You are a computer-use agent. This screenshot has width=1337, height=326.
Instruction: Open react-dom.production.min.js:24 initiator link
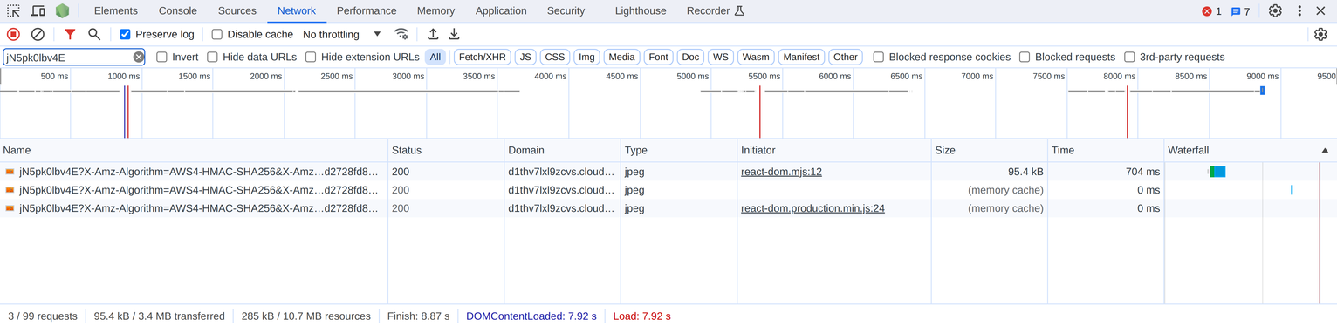tap(812, 208)
